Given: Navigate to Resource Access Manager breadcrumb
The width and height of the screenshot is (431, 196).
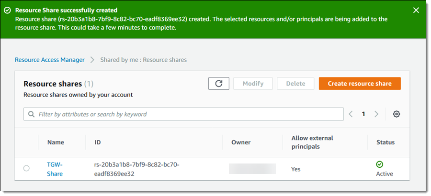Looking at the screenshot, I should 50,60.
